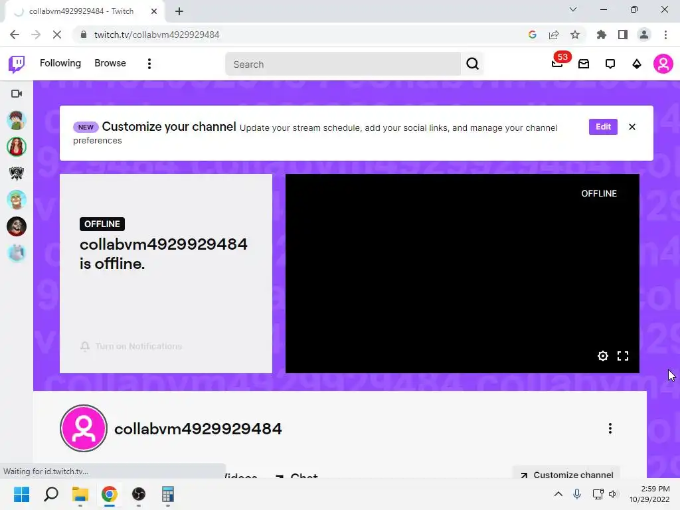Image resolution: width=680 pixels, height=510 pixels.
Task: Open first sidebar channel with brown hair avatar
Action: [17, 120]
